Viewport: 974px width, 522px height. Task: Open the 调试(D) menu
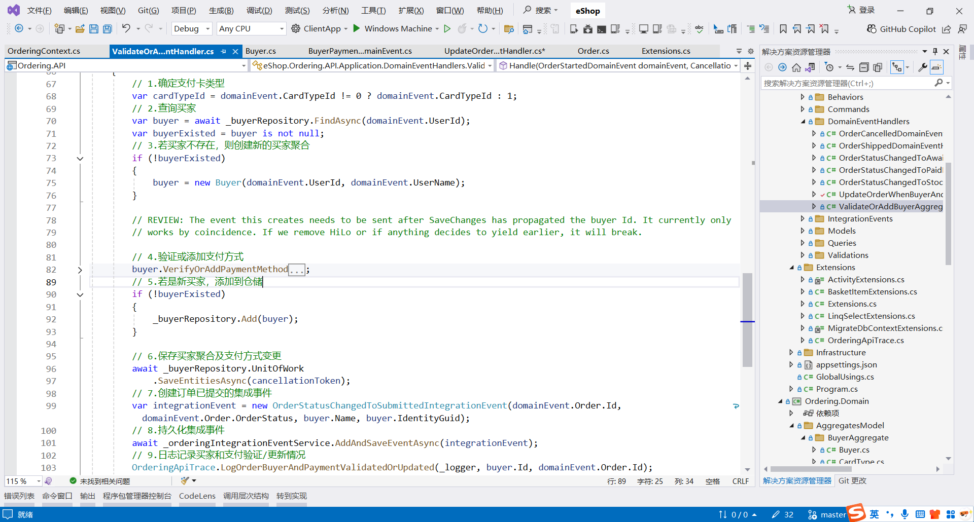point(259,11)
